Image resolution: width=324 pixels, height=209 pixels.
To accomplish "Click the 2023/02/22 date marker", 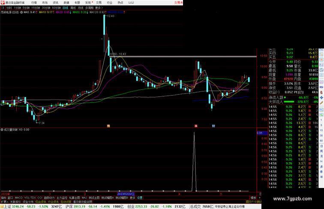I will tap(126, 194).
